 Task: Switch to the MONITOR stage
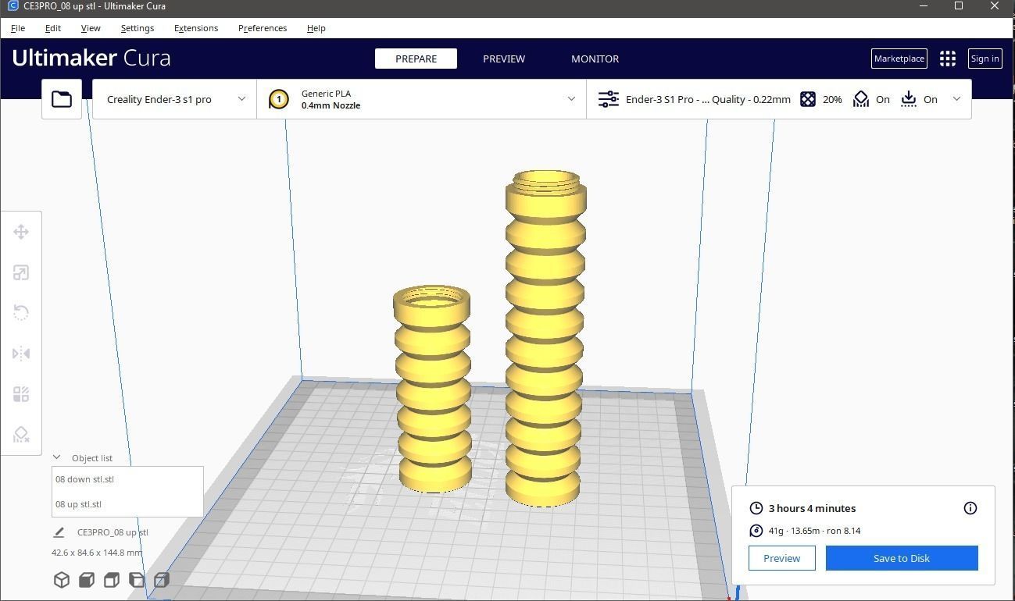[595, 59]
